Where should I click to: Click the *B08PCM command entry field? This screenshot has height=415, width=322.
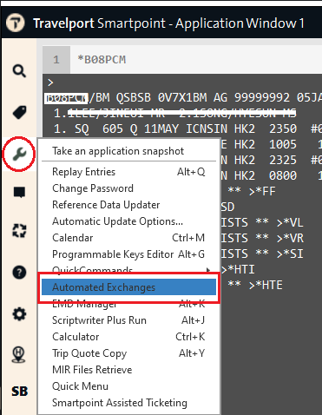pyautogui.click(x=196, y=60)
